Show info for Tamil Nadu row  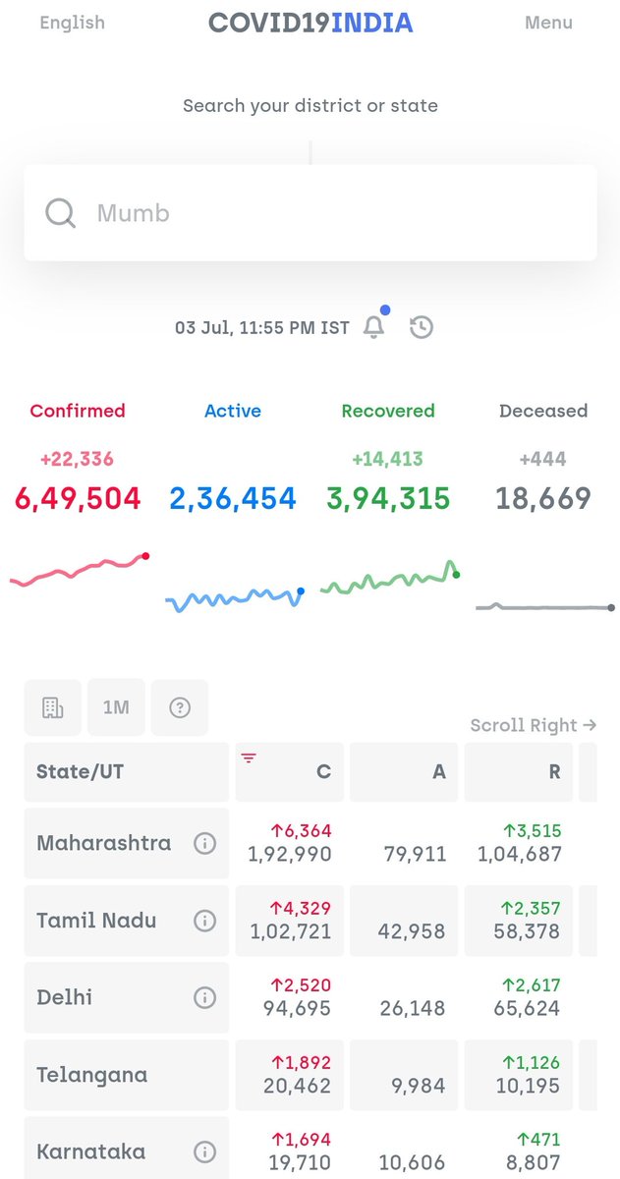(204, 921)
